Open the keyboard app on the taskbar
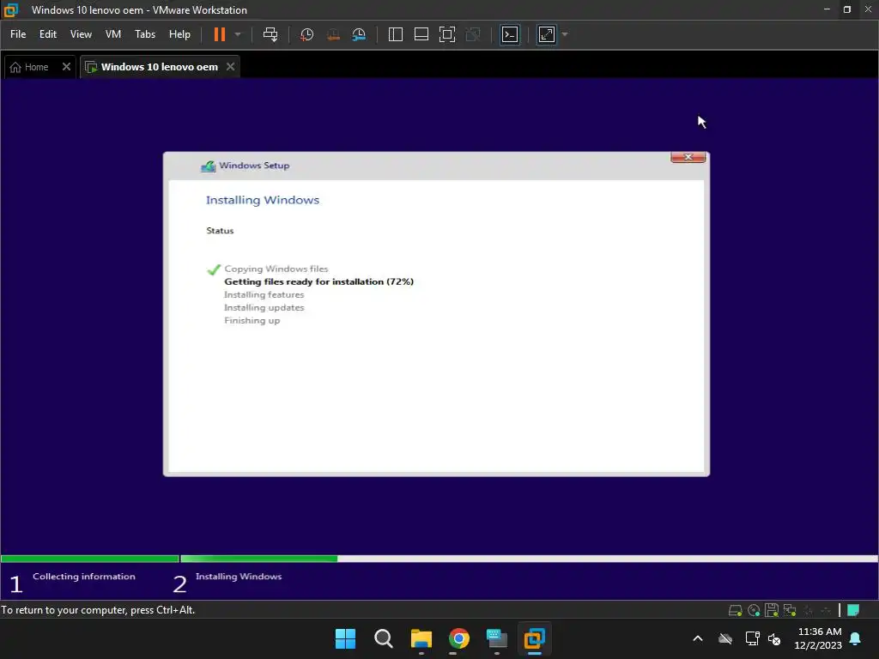Image resolution: width=879 pixels, height=659 pixels. point(497,638)
